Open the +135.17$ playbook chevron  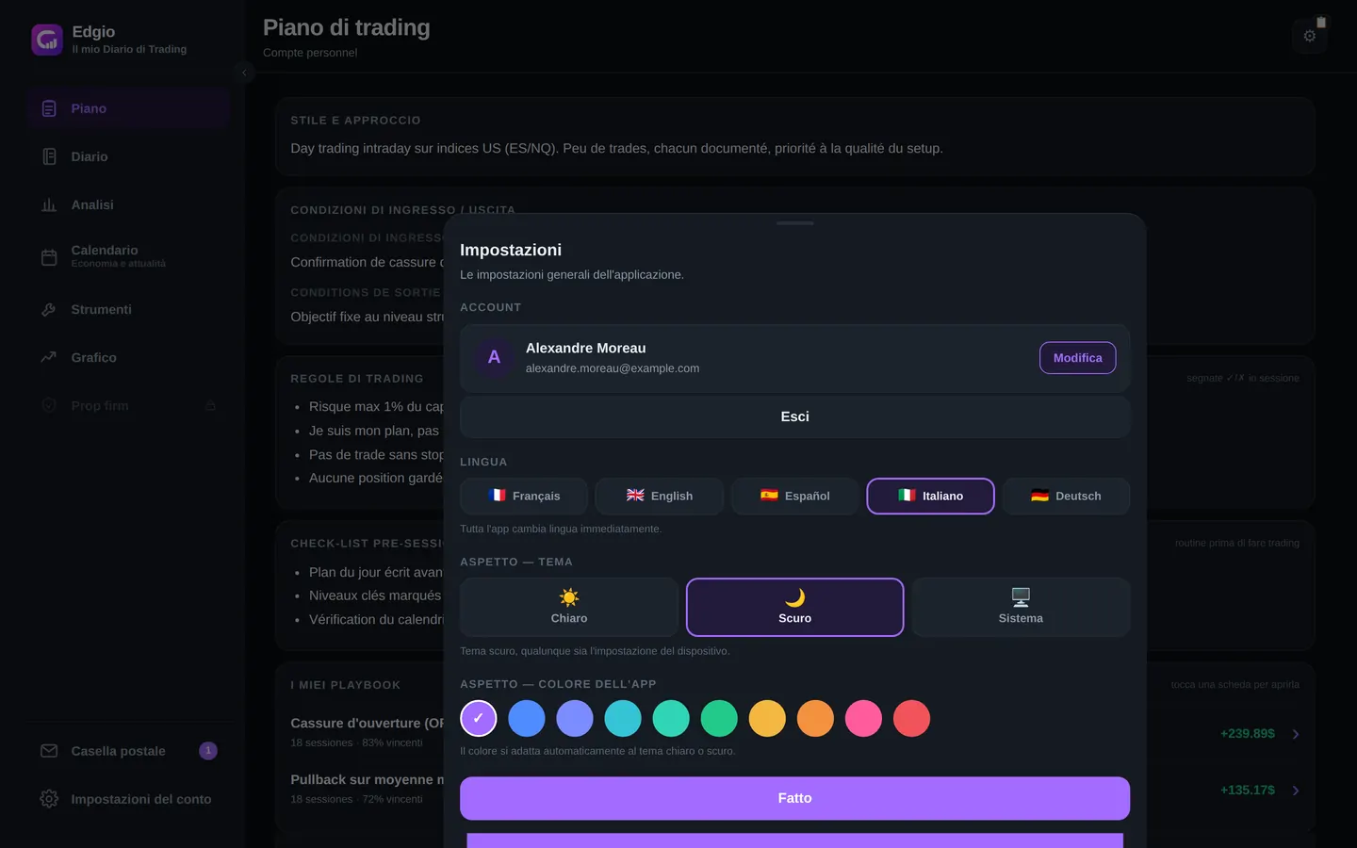click(1296, 791)
